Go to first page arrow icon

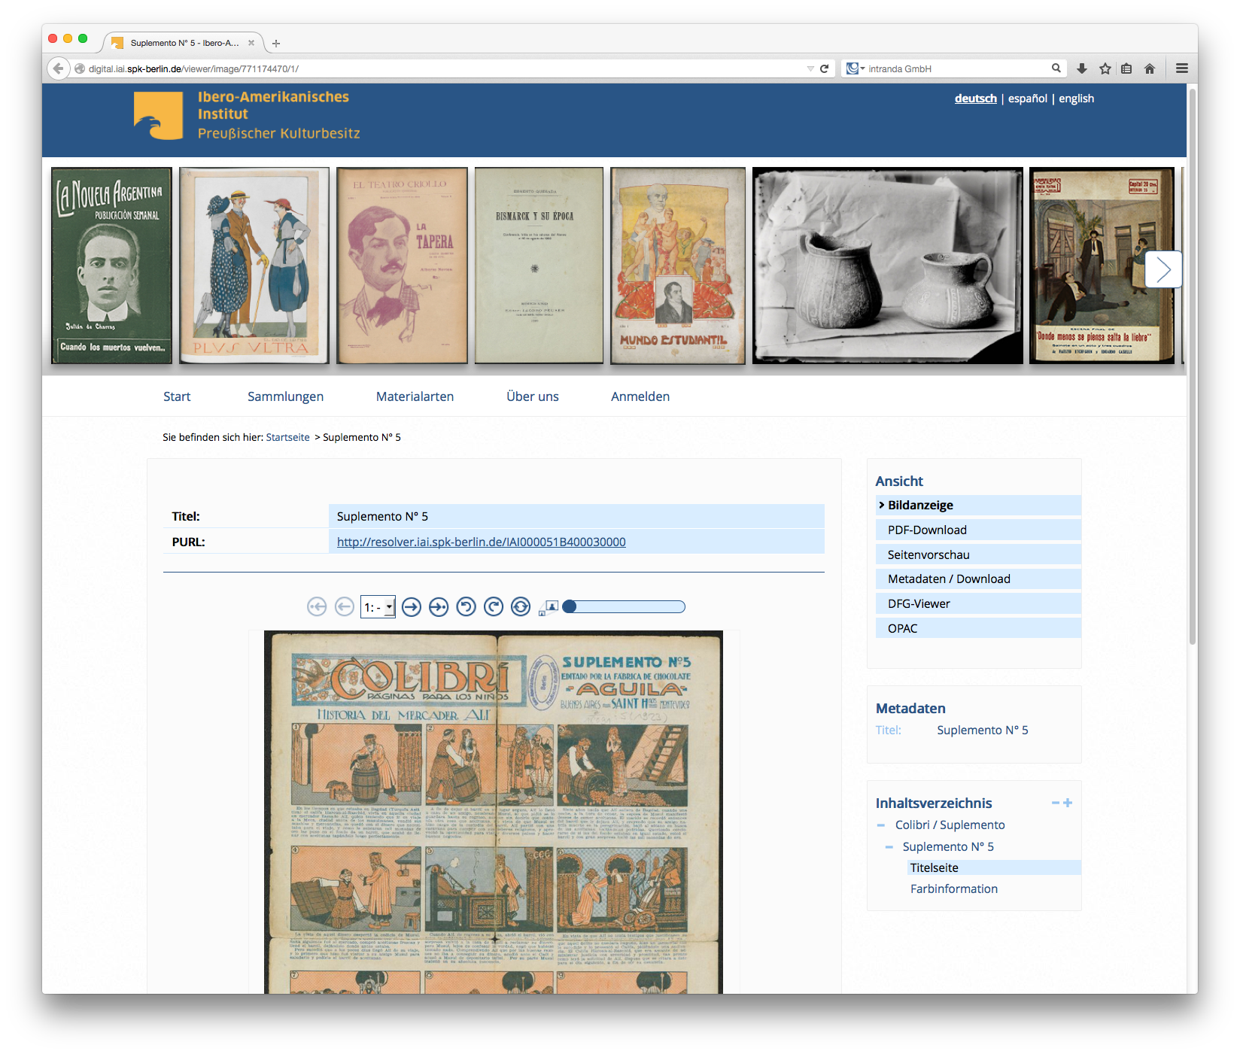click(317, 606)
